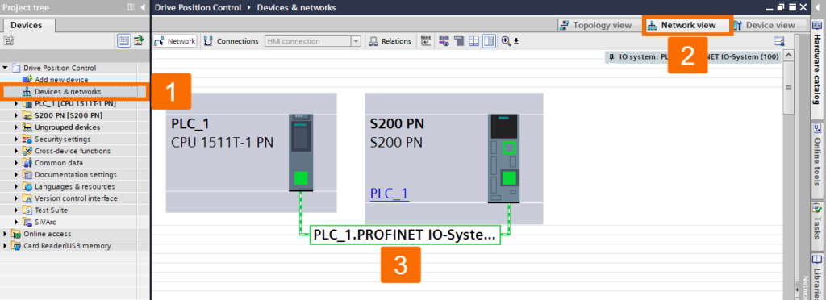
Task: Click the dark gray page icon in toolbar
Action: 459,41
